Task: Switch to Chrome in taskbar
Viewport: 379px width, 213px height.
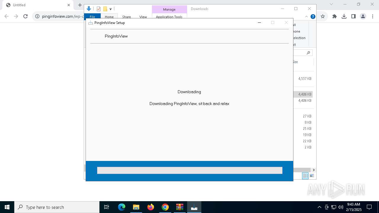Action: tap(165, 207)
